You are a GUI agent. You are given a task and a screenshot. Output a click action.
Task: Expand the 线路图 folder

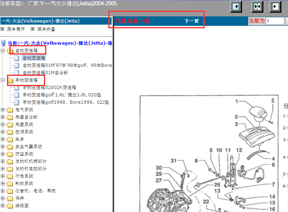(2, 205)
